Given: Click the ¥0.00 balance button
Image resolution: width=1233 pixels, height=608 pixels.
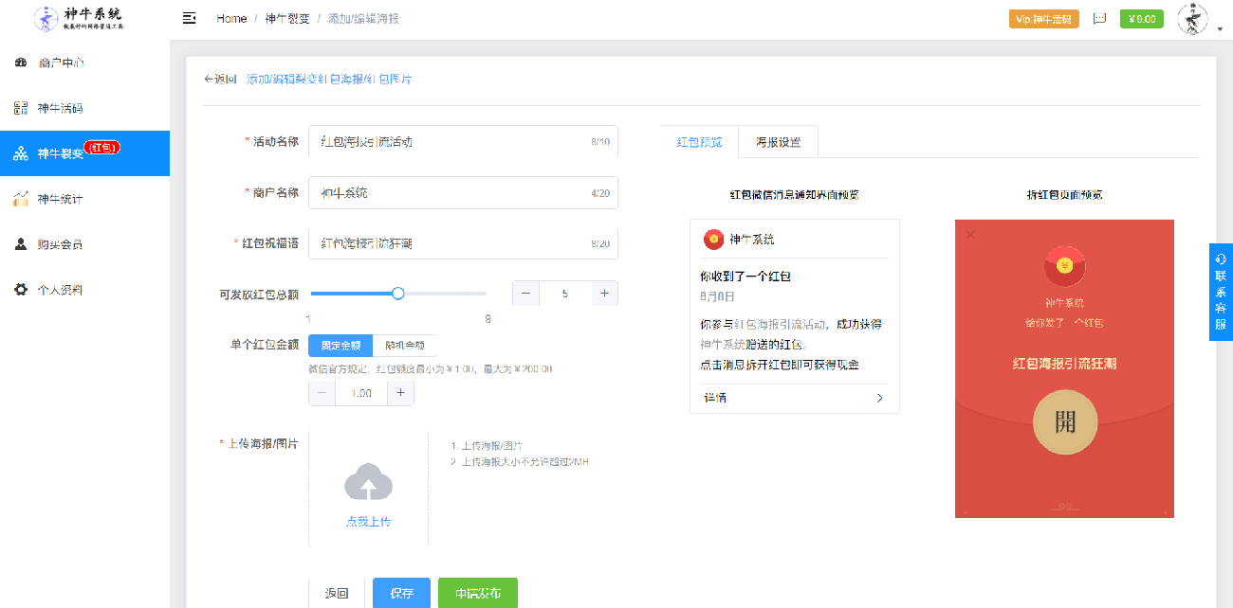Looking at the screenshot, I should [1142, 18].
